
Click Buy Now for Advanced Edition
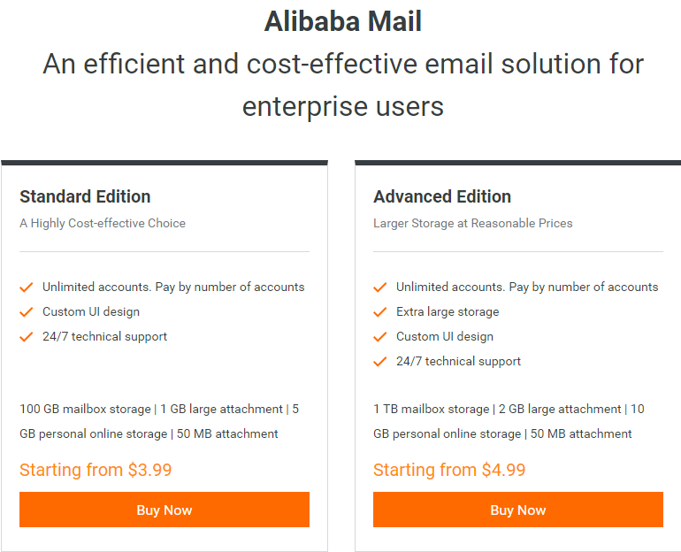517,510
